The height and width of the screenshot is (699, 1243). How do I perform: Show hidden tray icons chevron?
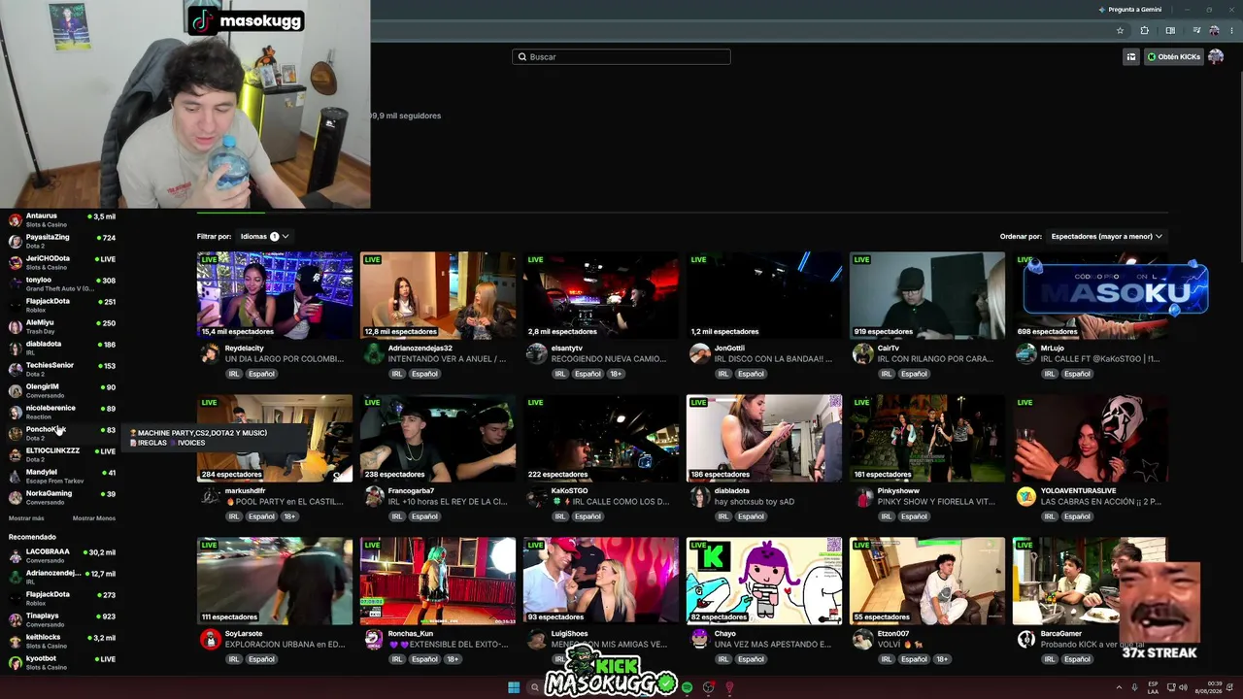[x=1119, y=687]
